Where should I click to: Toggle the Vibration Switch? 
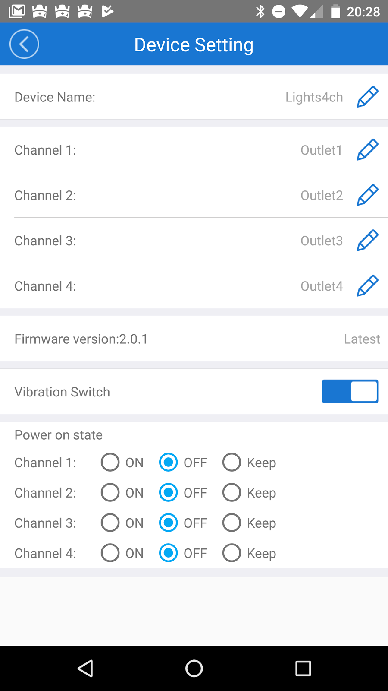pyautogui.click(x=350, y=391)
